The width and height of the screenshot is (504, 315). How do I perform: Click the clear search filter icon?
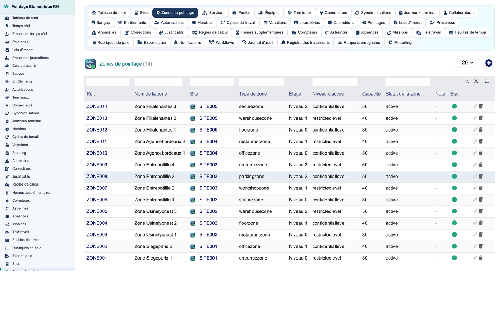coord(476,81)
